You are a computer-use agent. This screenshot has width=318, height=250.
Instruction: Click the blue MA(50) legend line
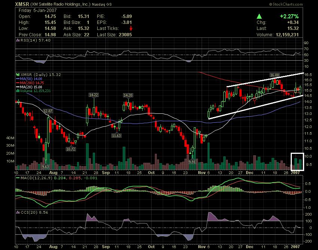pos(18,79)
